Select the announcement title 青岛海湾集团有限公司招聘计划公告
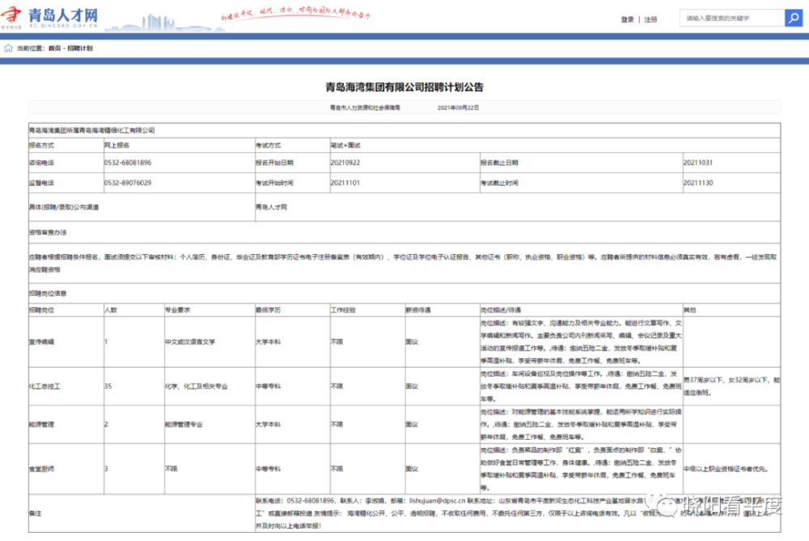The width and height of the screenshot is (809, 541). click(404, 87)
